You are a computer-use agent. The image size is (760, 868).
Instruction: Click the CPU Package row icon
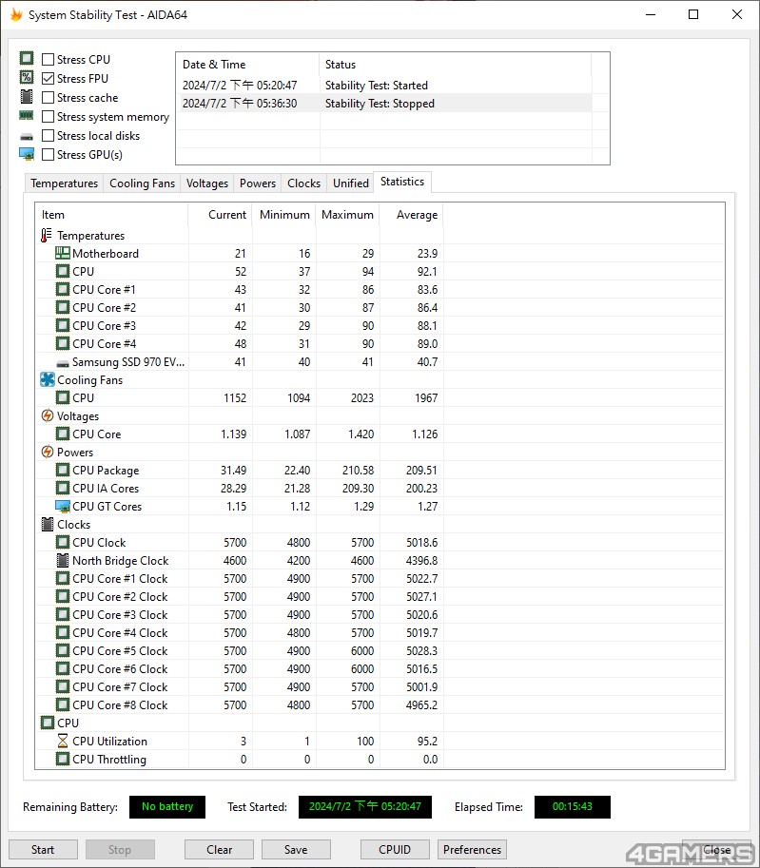63,470
